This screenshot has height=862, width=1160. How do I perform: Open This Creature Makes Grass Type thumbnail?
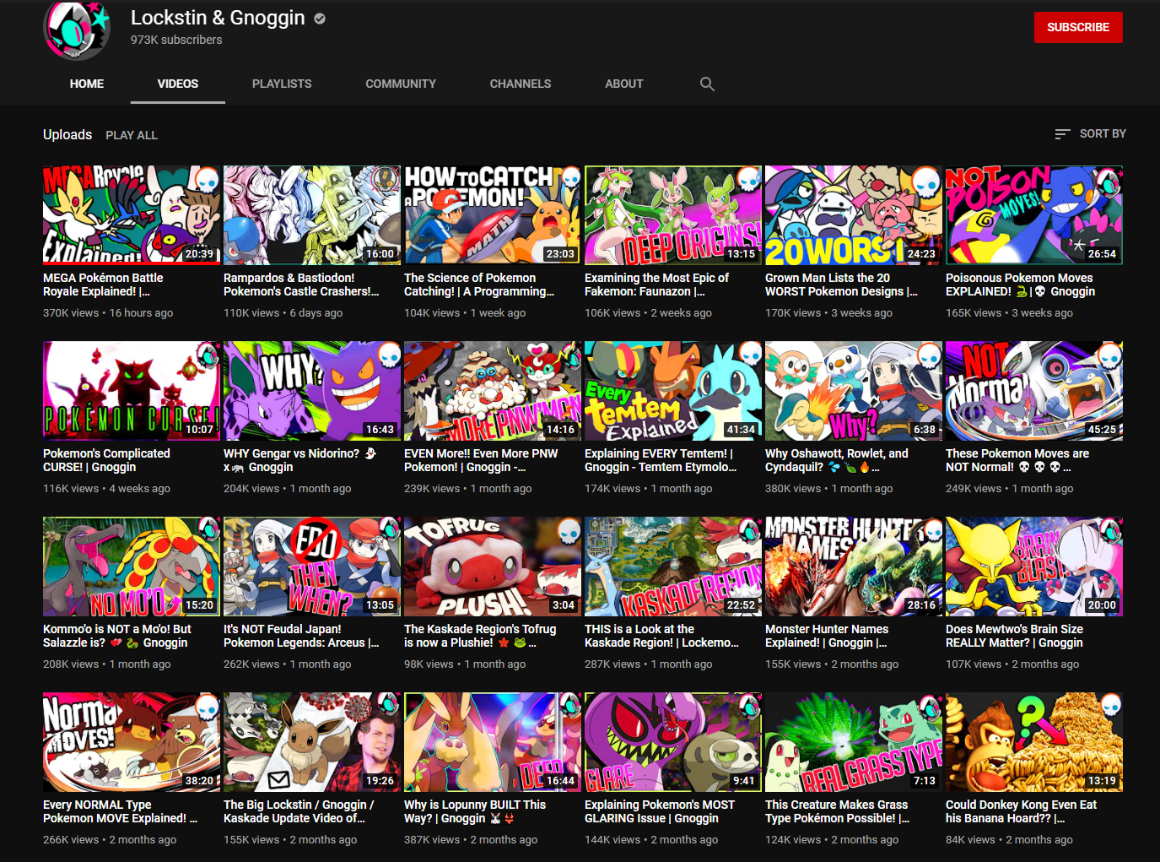(854, 742)
